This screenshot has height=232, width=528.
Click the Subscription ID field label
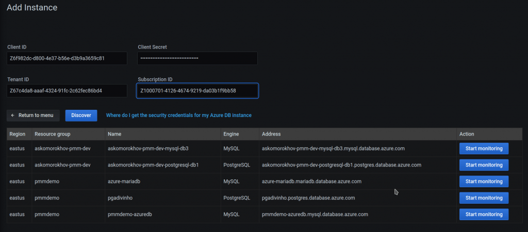click(155, 79)
